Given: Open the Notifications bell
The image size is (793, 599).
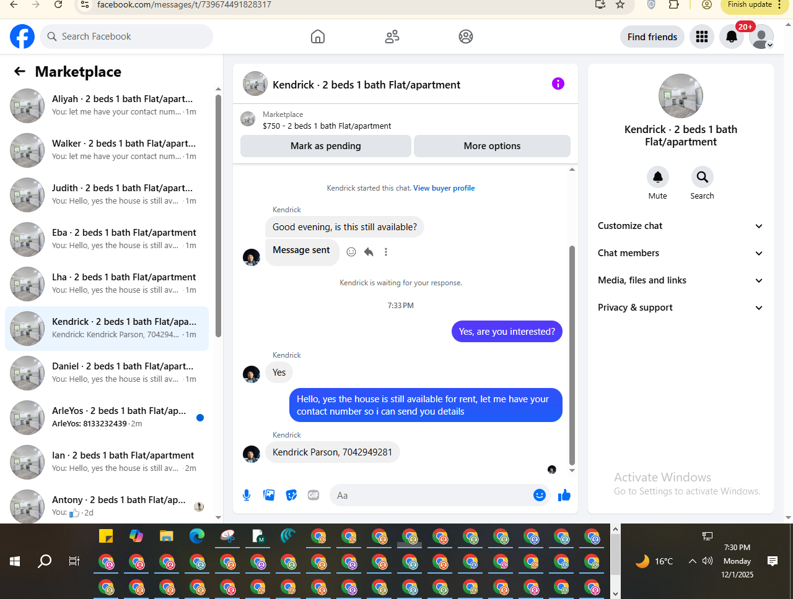Looking at the screenshot, I should coord(732,37).
